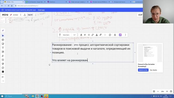
Task: Decrease font size with the down arrow
Action: tap(77, 36)
